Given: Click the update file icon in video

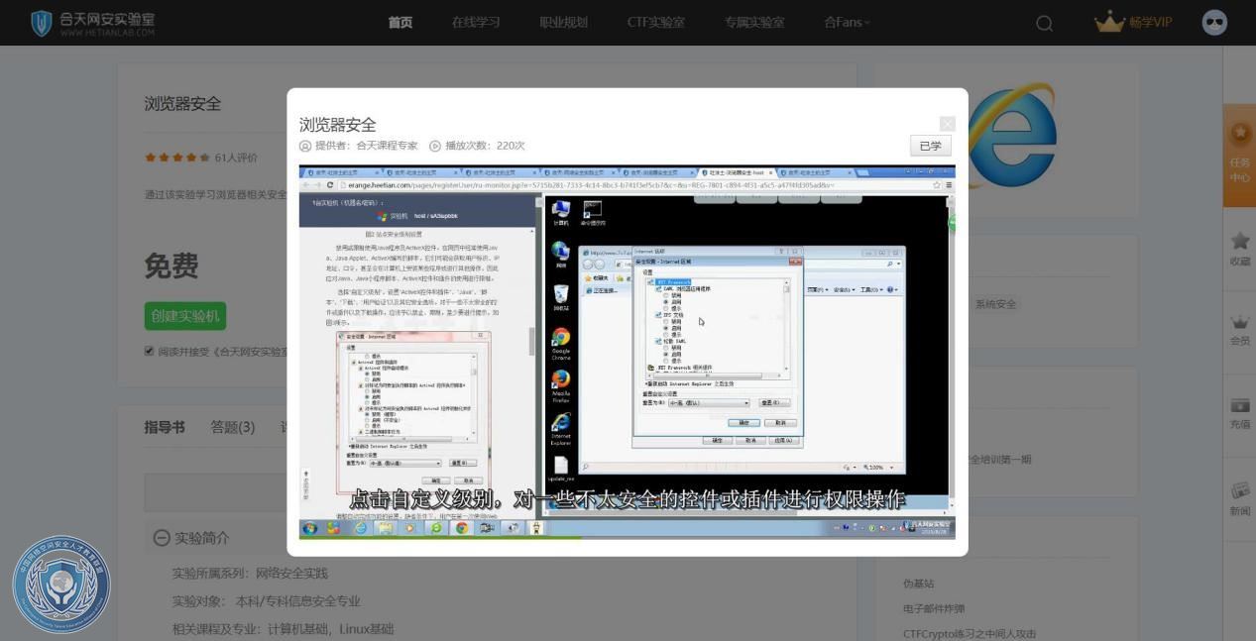Looking at the screenshot, I should pyautogui.click(x=561, y=468).
